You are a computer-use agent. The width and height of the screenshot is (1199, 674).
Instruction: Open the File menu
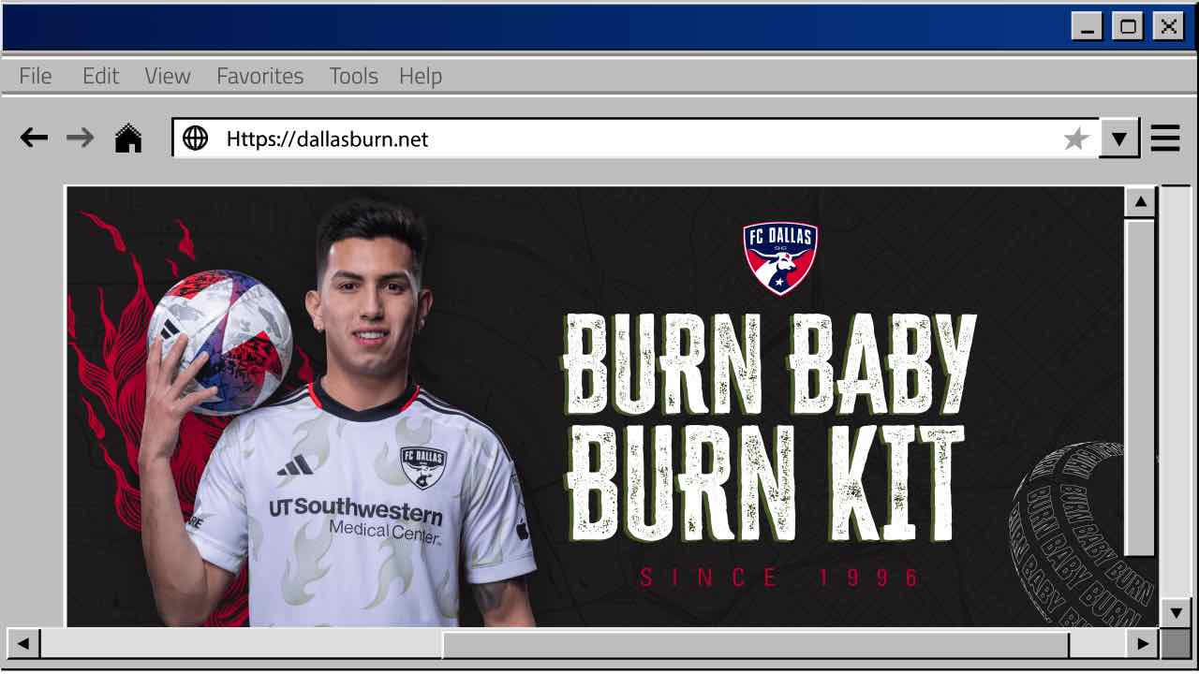coord(36,76)
